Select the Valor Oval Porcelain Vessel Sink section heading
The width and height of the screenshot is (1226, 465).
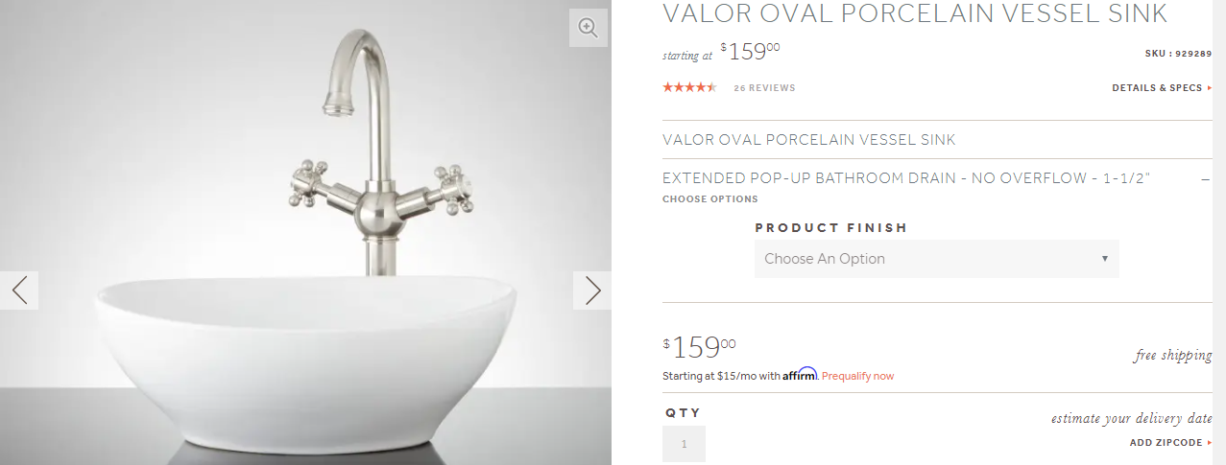[809, 140]
